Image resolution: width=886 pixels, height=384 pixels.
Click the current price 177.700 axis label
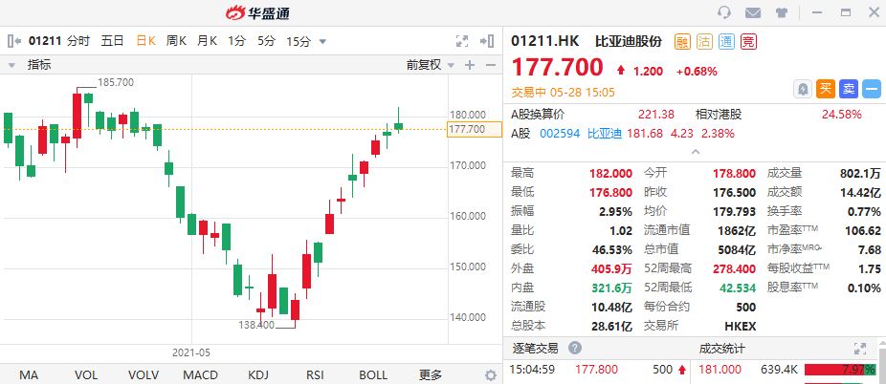tap(474, 129)
